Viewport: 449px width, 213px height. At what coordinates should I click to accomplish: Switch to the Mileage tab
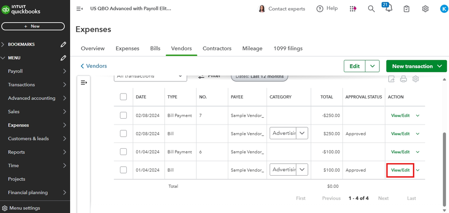click(x=252, y=49)
